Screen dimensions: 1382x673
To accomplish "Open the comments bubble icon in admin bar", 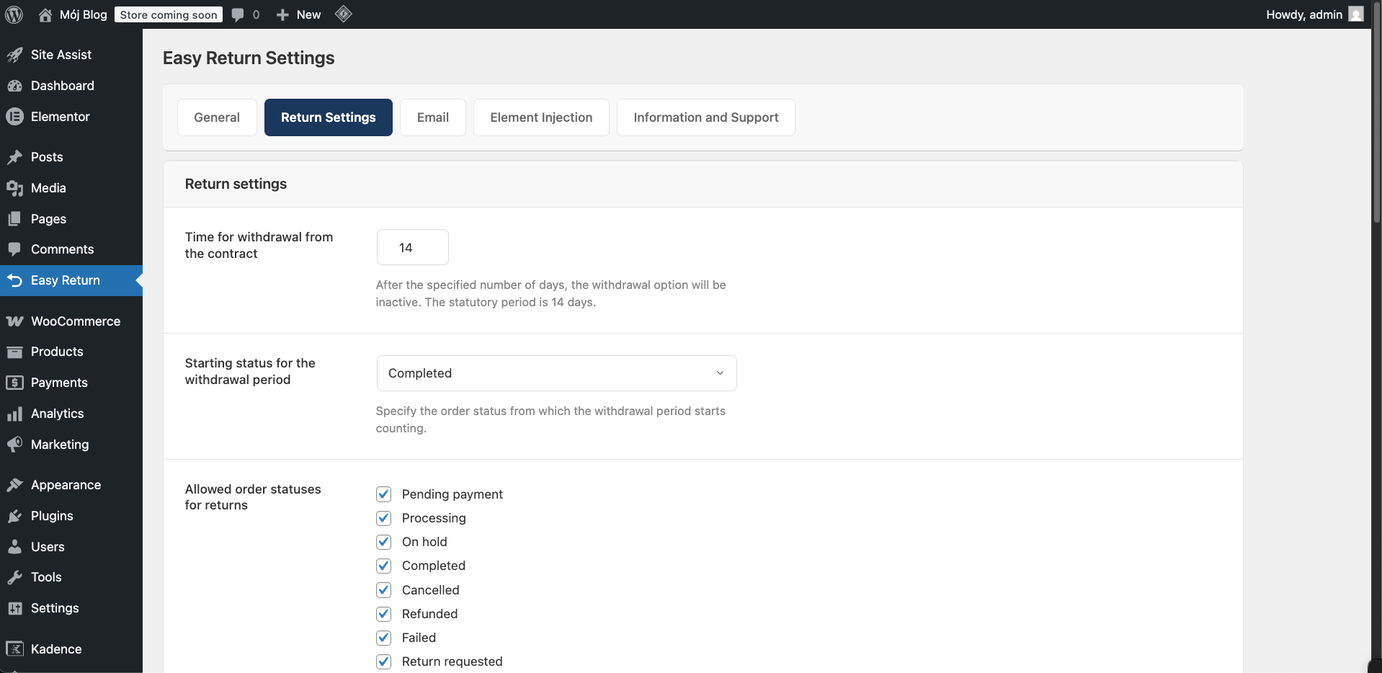I will coord(238,15).
